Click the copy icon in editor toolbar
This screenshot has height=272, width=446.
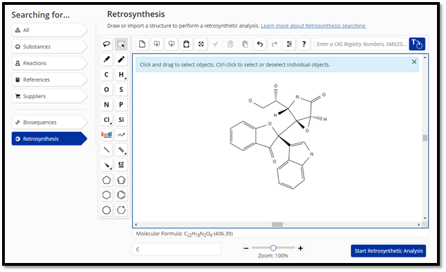click(231, 44)
